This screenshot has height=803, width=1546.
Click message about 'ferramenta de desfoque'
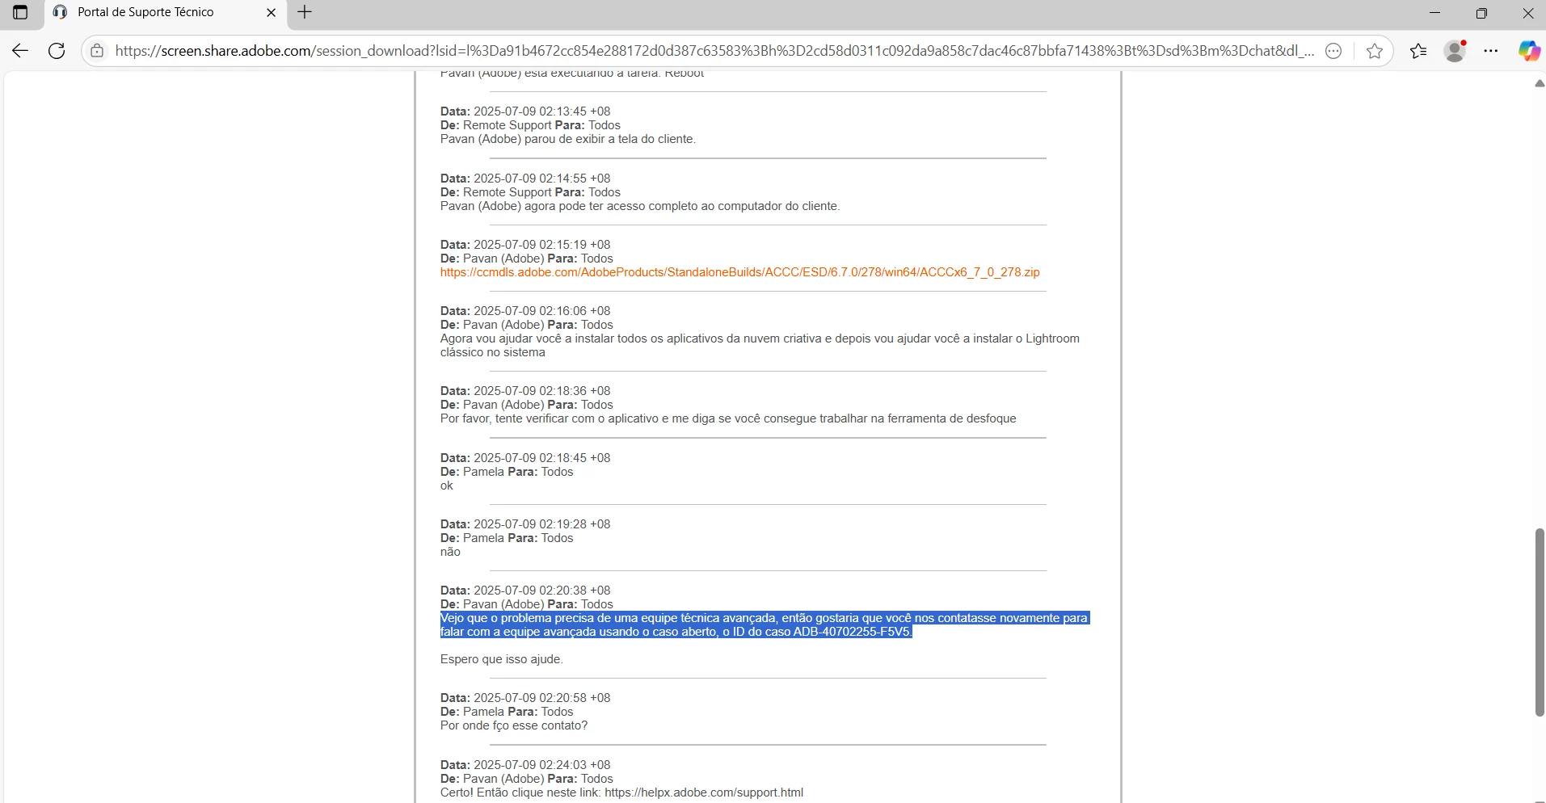click(728, 418)
